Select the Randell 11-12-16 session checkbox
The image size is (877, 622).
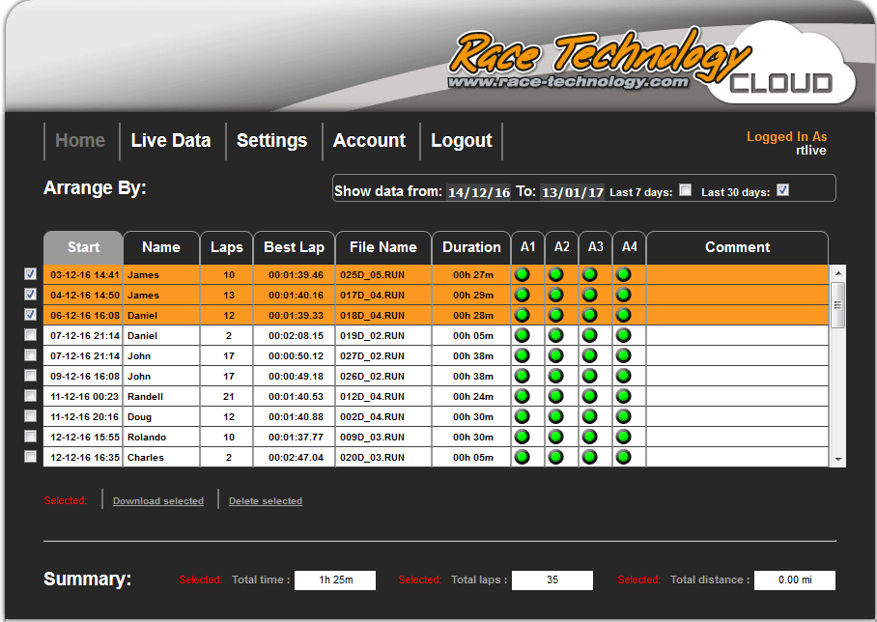(x=30, y=396)
